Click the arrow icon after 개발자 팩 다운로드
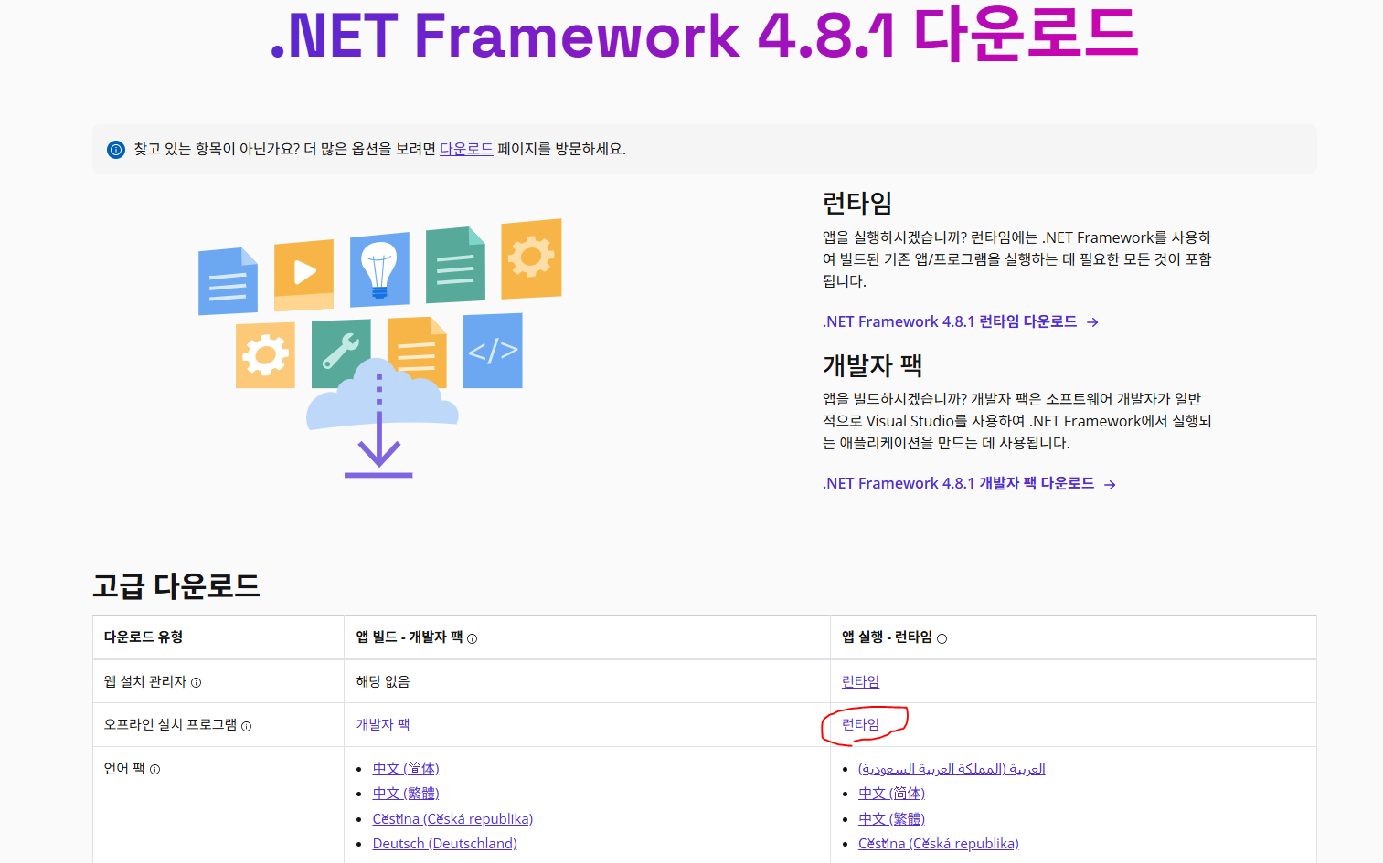 (1110, 485)
